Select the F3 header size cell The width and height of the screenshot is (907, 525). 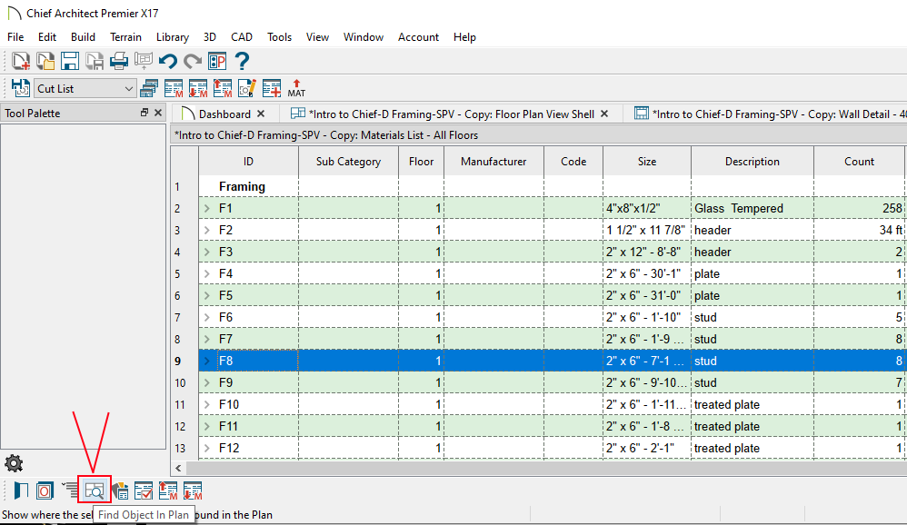pos(646,252)
